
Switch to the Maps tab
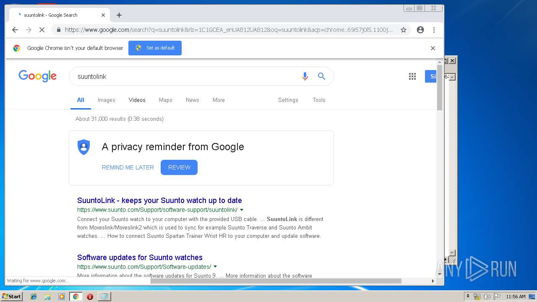(x=166, y=100)
